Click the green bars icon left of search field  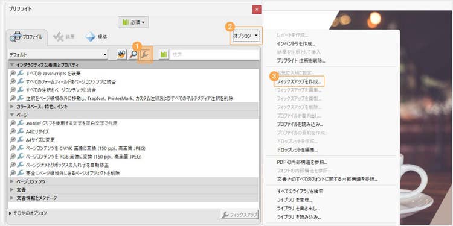[164, 54]
